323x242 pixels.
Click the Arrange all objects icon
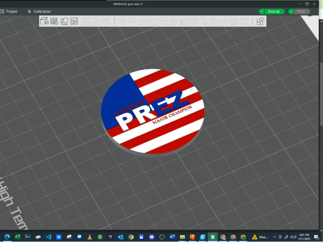point(74,21)
